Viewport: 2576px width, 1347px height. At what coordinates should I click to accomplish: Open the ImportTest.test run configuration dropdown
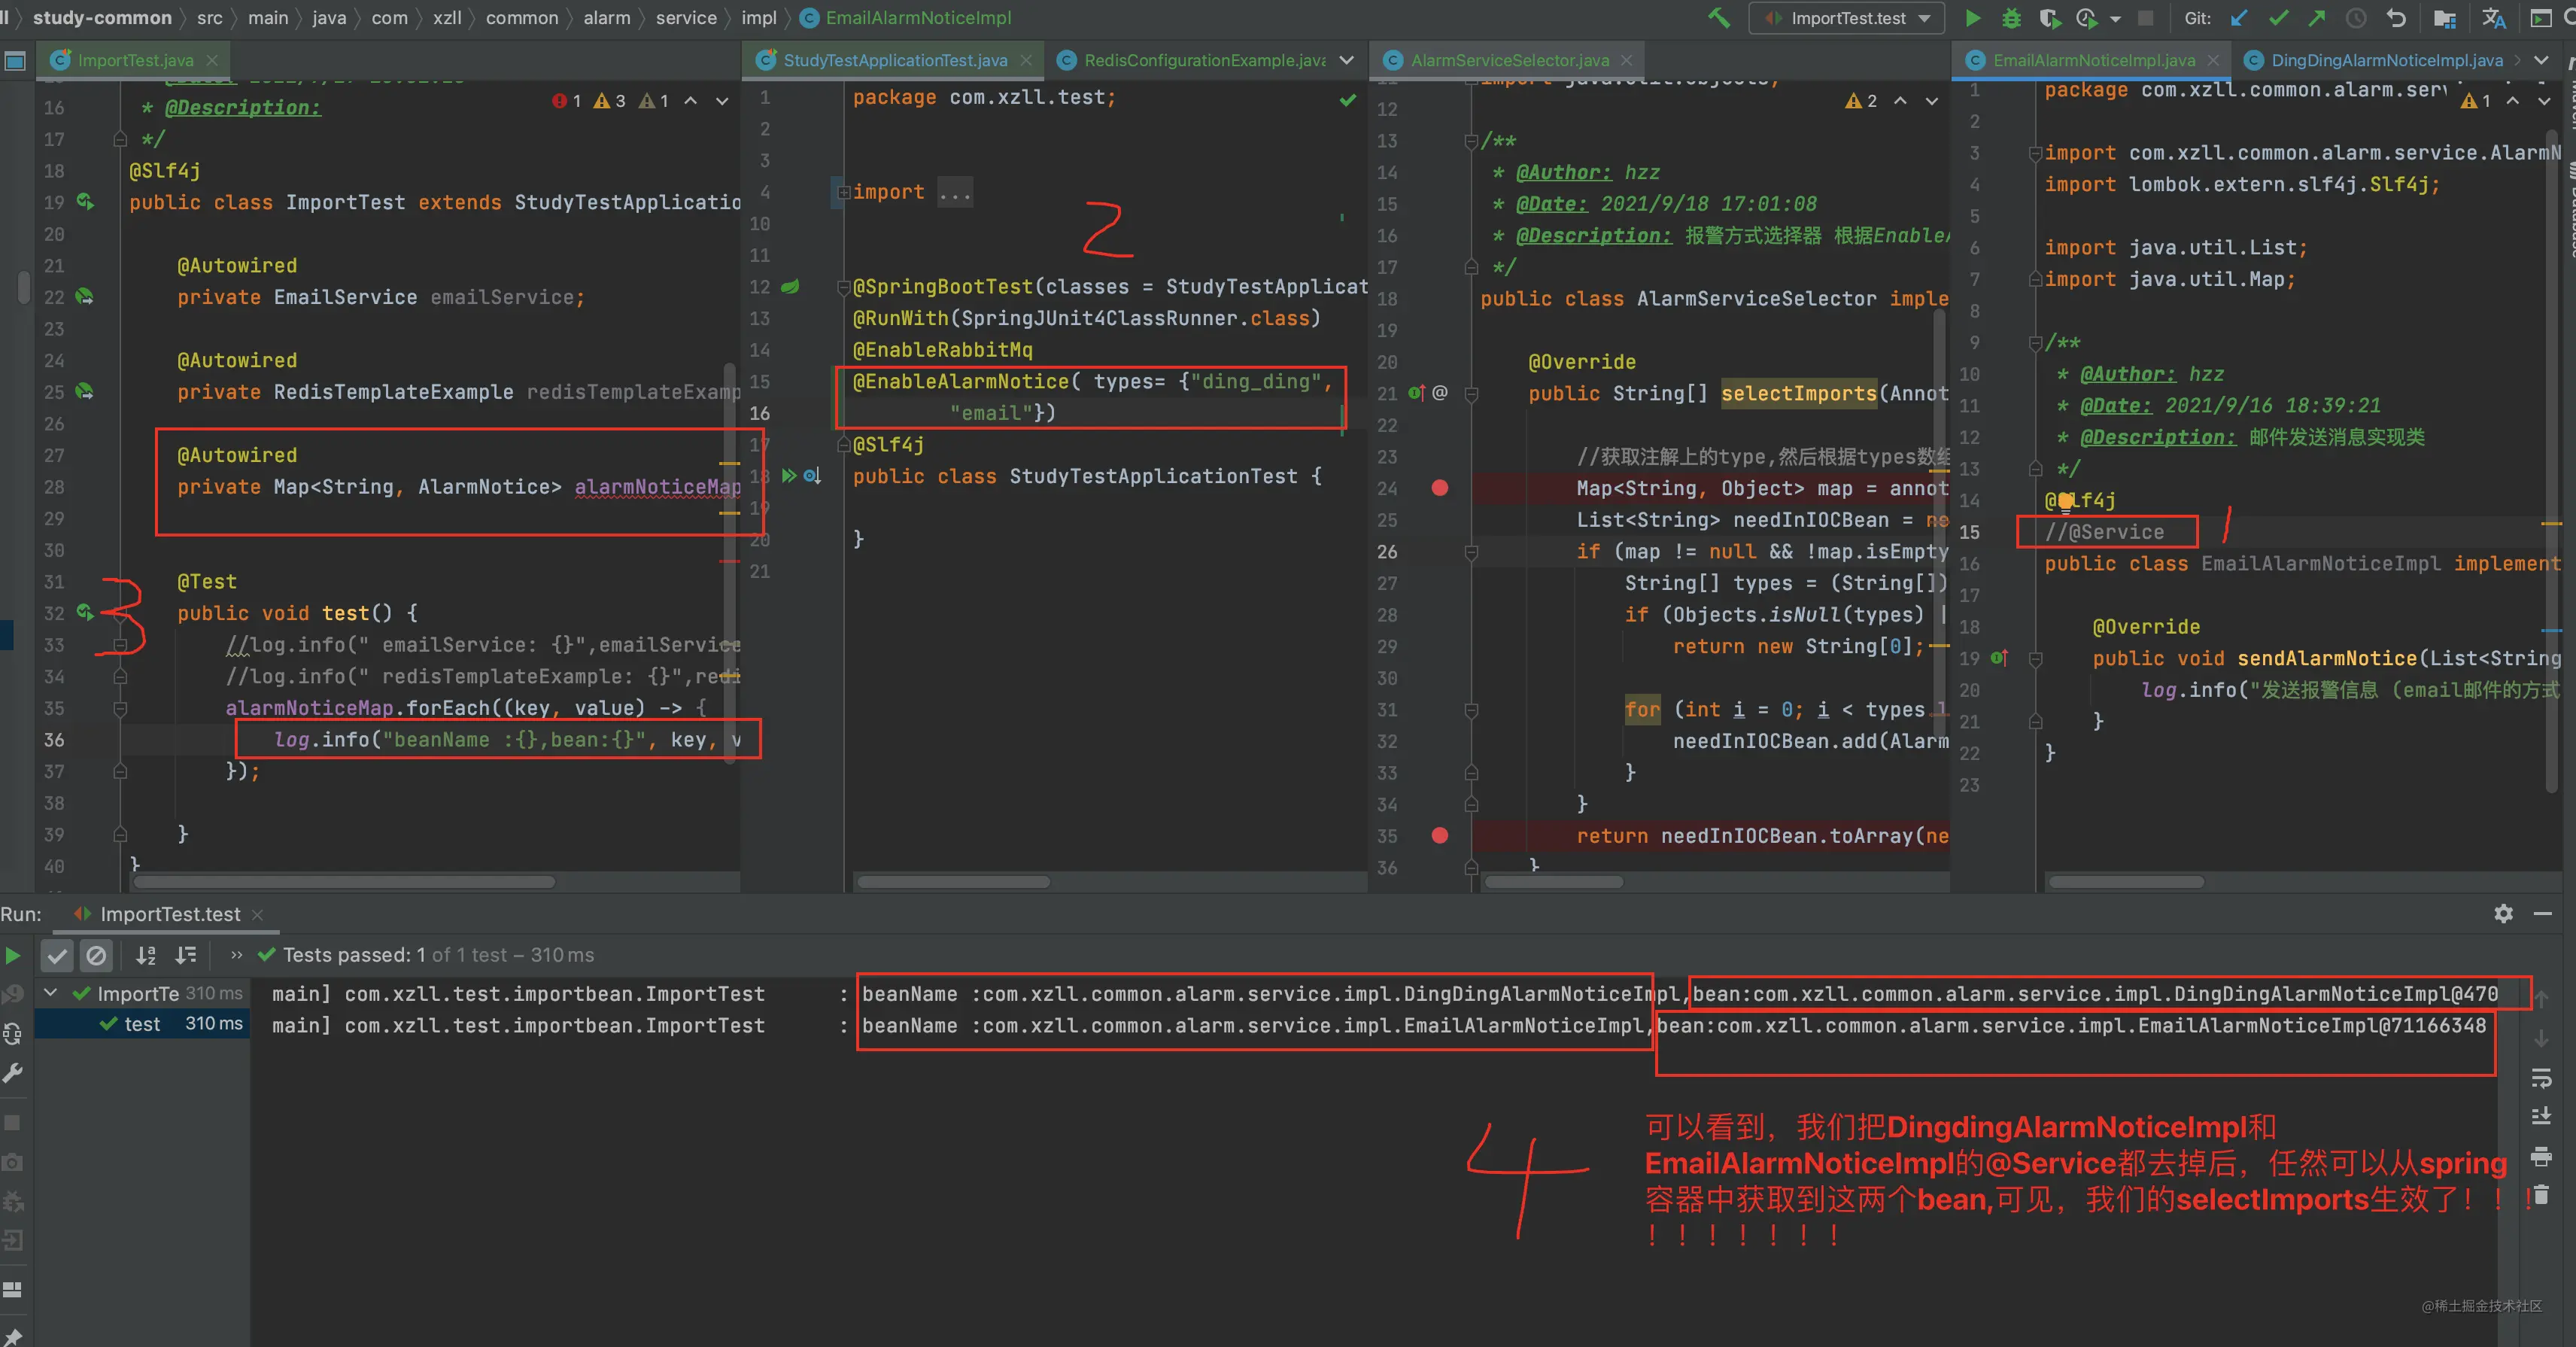pos(1846,18)
